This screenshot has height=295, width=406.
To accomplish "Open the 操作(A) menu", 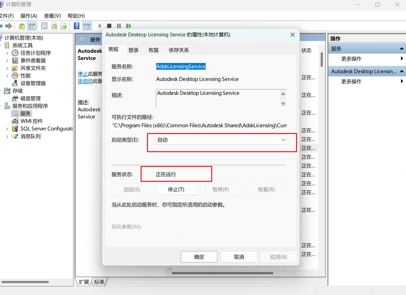I will pyautogui.click(x=29, y=16).
